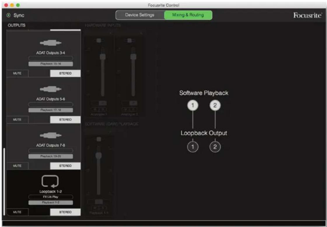
Task: Mute the Loopback 1-2 output
Action: click(17, 212)
